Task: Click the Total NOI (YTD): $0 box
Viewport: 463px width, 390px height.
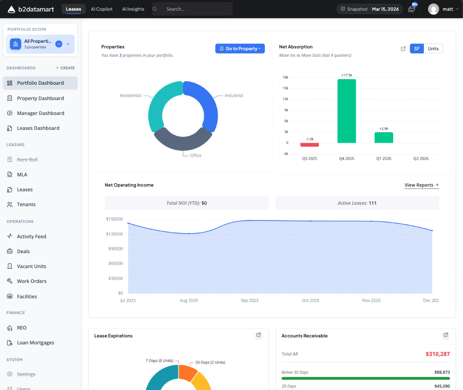Action: pyautogui.click(x=186, y=203)
